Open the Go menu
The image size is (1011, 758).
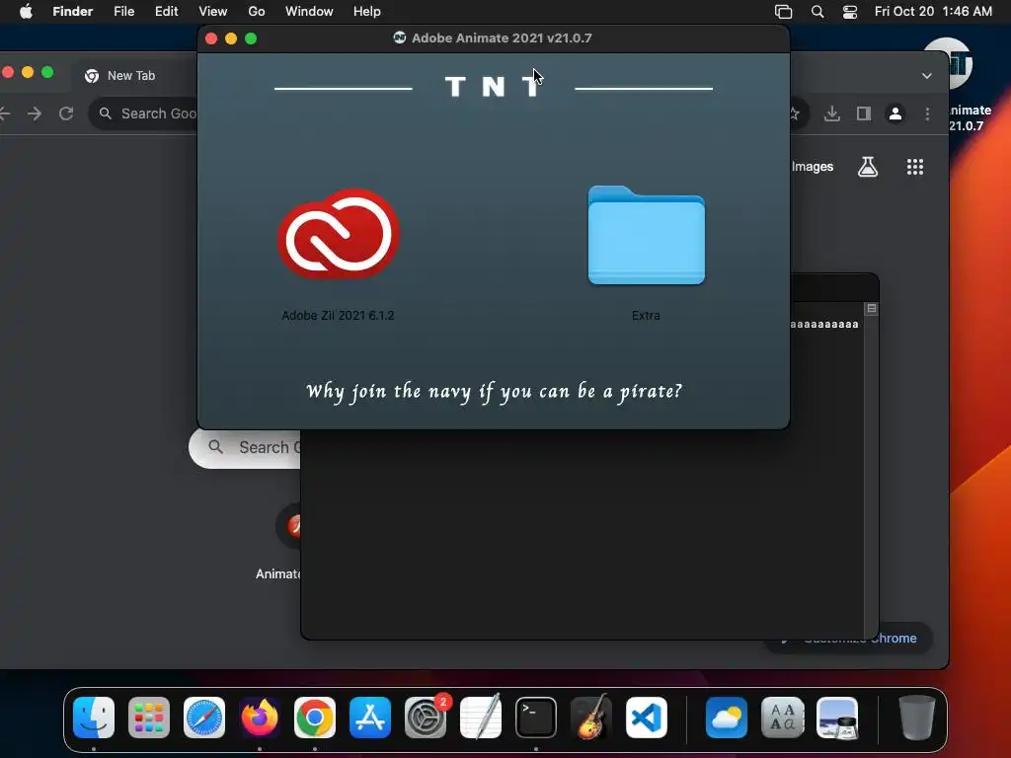(x=257, y=12)
